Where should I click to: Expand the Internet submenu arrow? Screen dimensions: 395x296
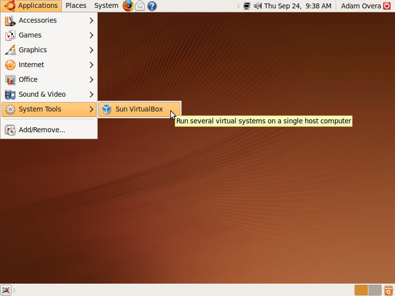pyautogui.click(x=91, y=65)
